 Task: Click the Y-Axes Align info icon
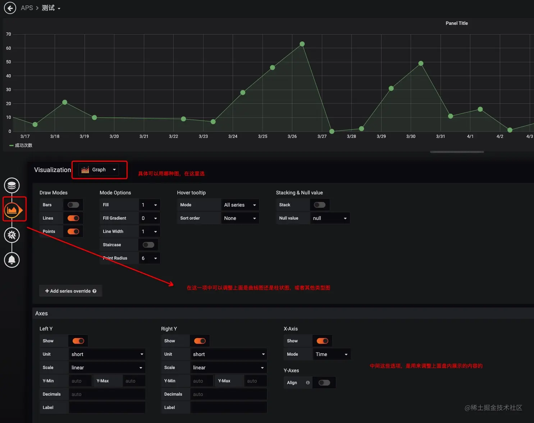[x=308, y=383]
